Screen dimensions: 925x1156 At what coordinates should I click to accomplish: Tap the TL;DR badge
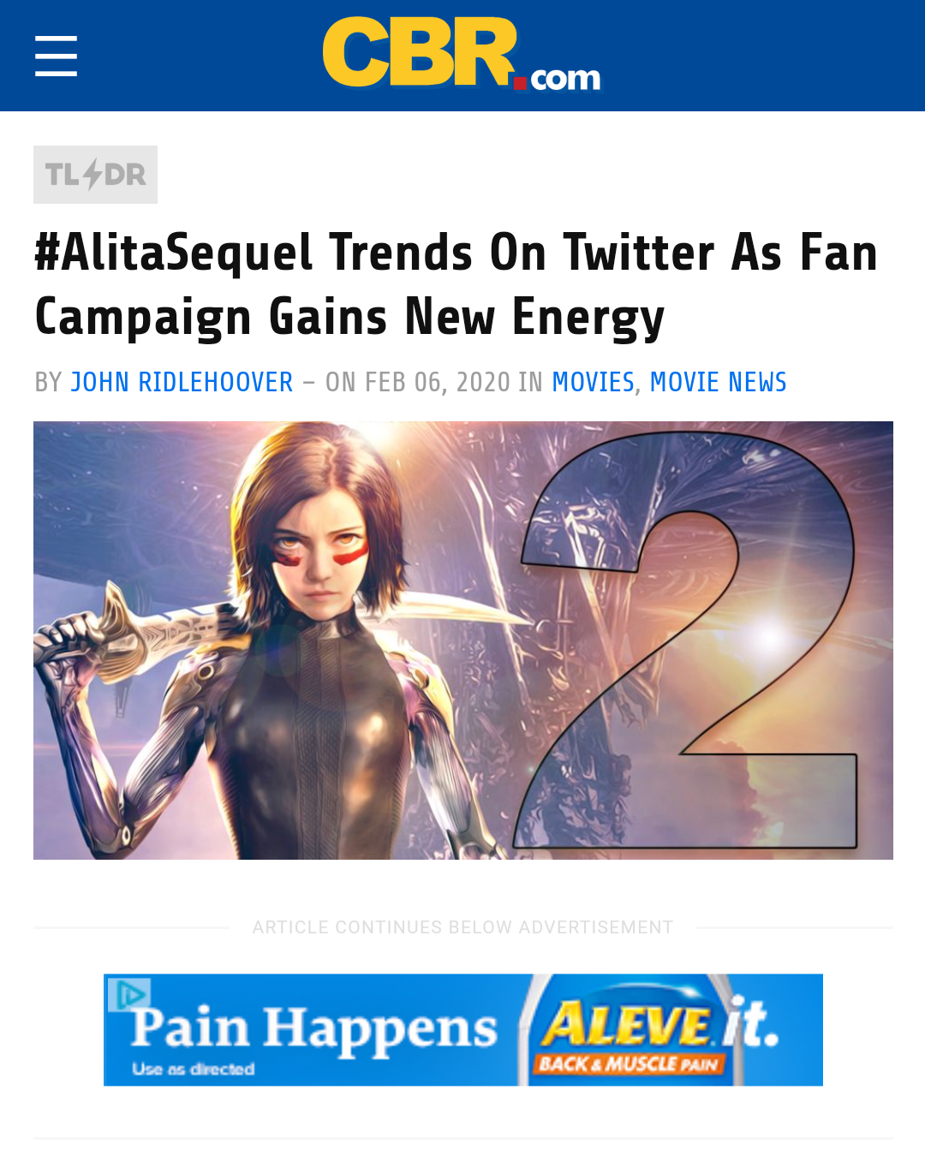tap(95, 175)
